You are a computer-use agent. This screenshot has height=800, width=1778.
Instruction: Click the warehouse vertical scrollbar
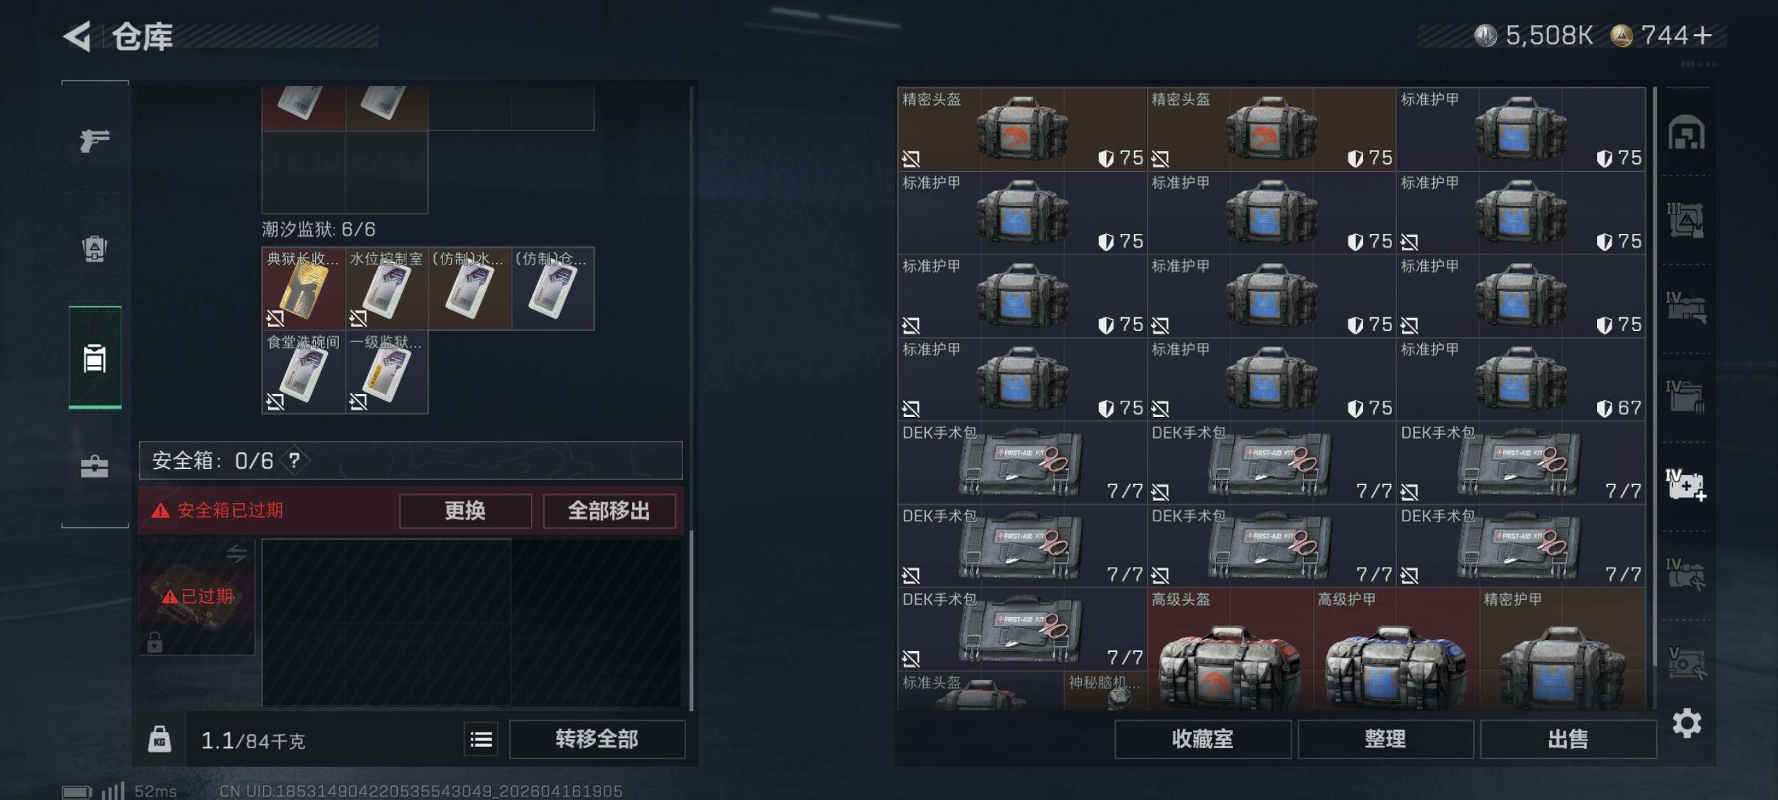[1655, 376]
